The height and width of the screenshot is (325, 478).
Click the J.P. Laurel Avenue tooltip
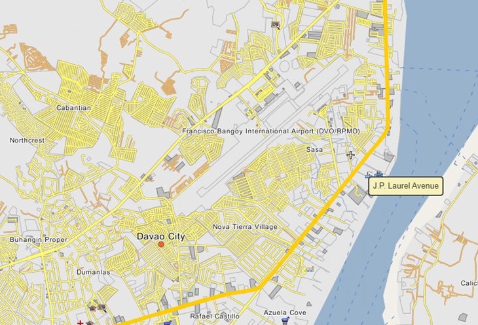tap(406, 186)
